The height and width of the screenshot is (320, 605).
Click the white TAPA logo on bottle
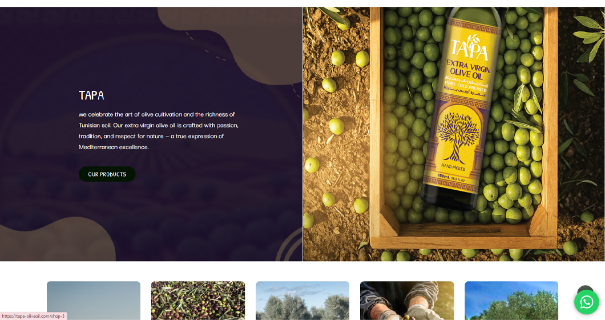coord(471,49)
